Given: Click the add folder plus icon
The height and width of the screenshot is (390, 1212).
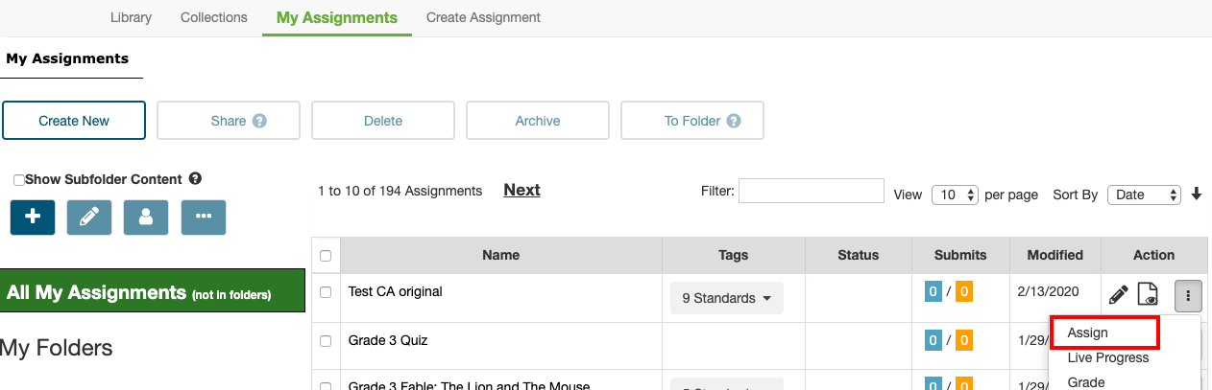Looking at the screenshot, I should coord(33,218).
